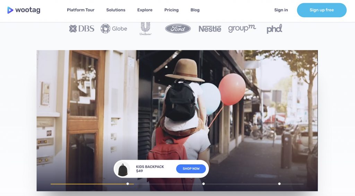Click the Nestle brand logo
The image size is (355, 196).
(210, 29)
